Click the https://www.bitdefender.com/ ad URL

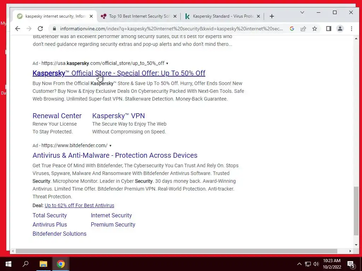74,145
